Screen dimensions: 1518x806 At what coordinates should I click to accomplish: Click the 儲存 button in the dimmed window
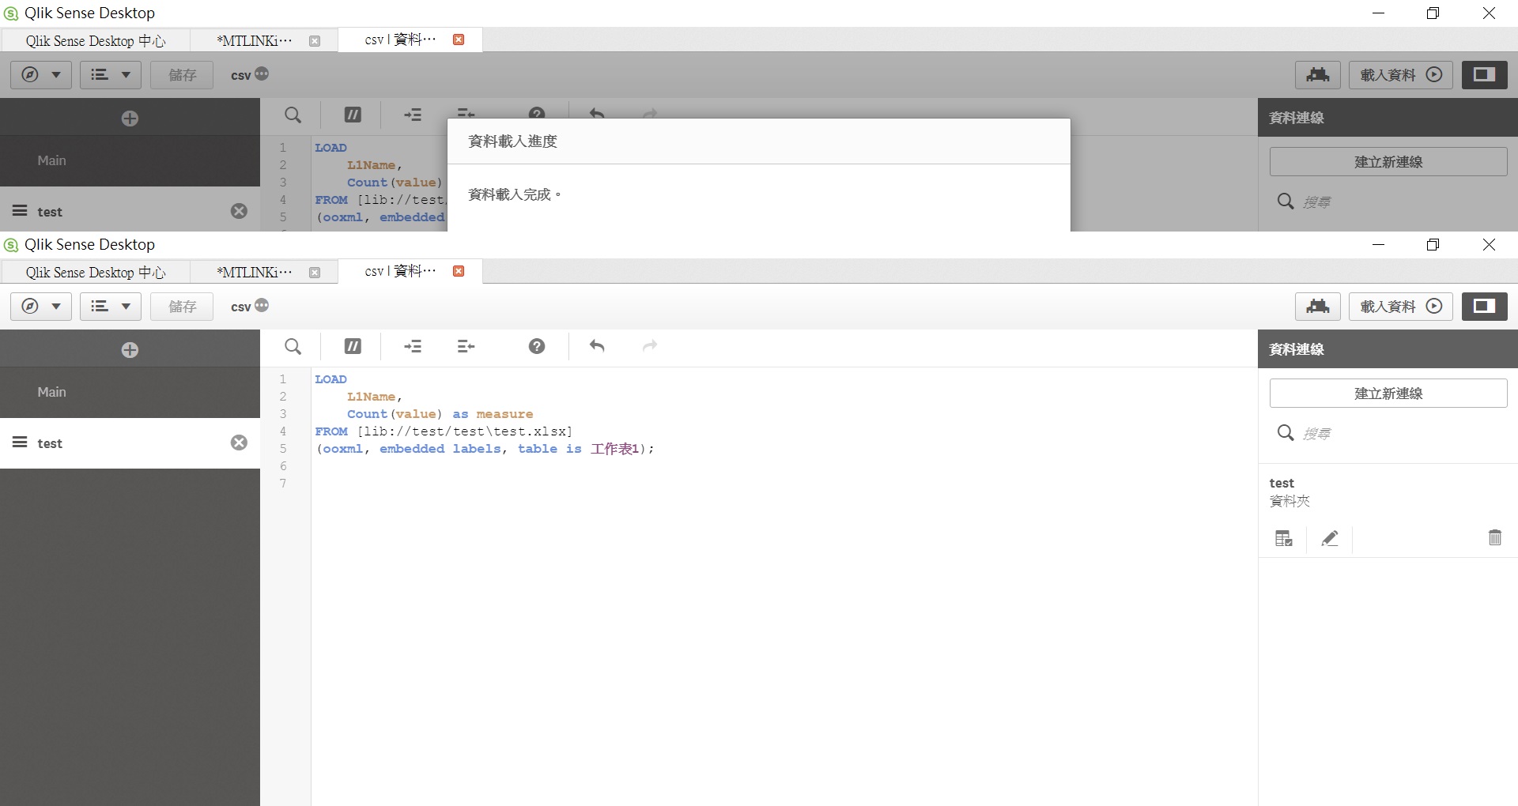(x=182, y=74)
